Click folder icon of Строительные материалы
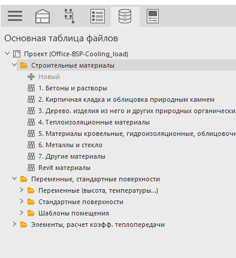 [24, 65]
